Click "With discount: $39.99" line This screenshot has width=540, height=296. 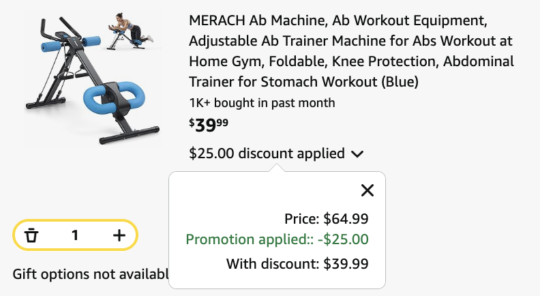click(297, 264)
